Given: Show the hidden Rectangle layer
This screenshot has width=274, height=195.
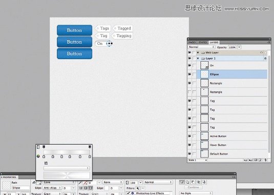Looking at the screenshot, I should click(x=189, y=92).
